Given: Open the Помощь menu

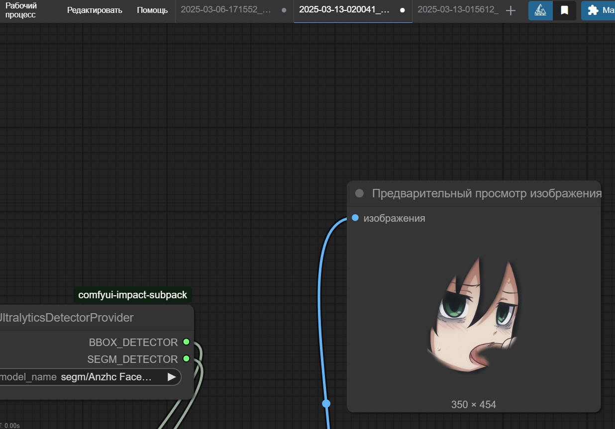Looking at the screenshot, I should (x=152, y=10).
